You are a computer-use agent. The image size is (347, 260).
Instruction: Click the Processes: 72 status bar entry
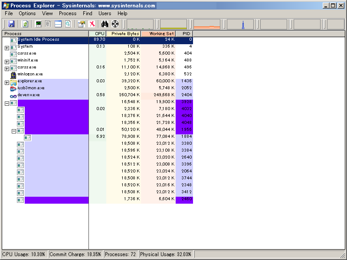121,254
